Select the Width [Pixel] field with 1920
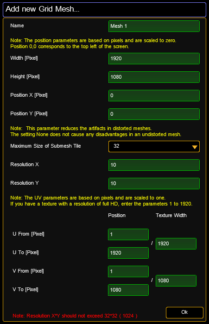The width and height of the screenshot is (209, 324). pyautogui.click(x=154, y=58)
